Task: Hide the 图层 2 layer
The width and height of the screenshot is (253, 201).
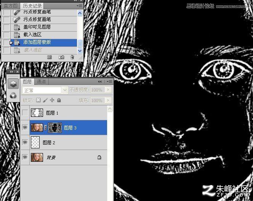Action: (x=25, y=142)
